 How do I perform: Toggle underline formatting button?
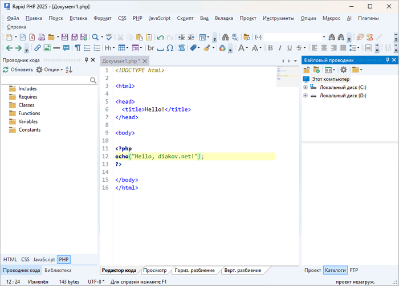(289, 48)
